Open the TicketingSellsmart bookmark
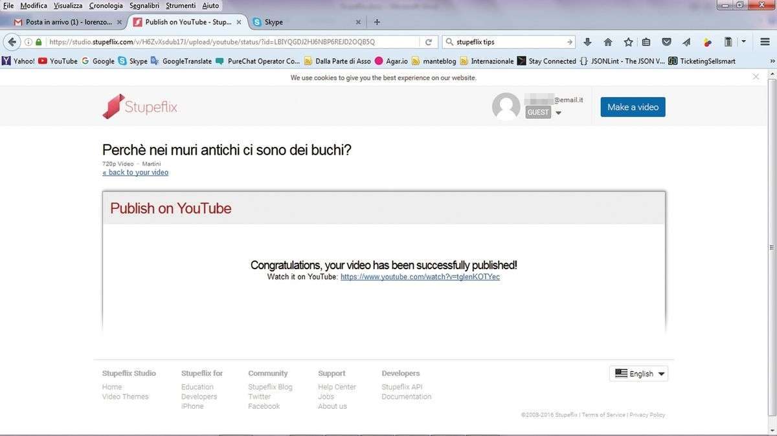Screen dimensions: 777x436 tap(702, 61)
